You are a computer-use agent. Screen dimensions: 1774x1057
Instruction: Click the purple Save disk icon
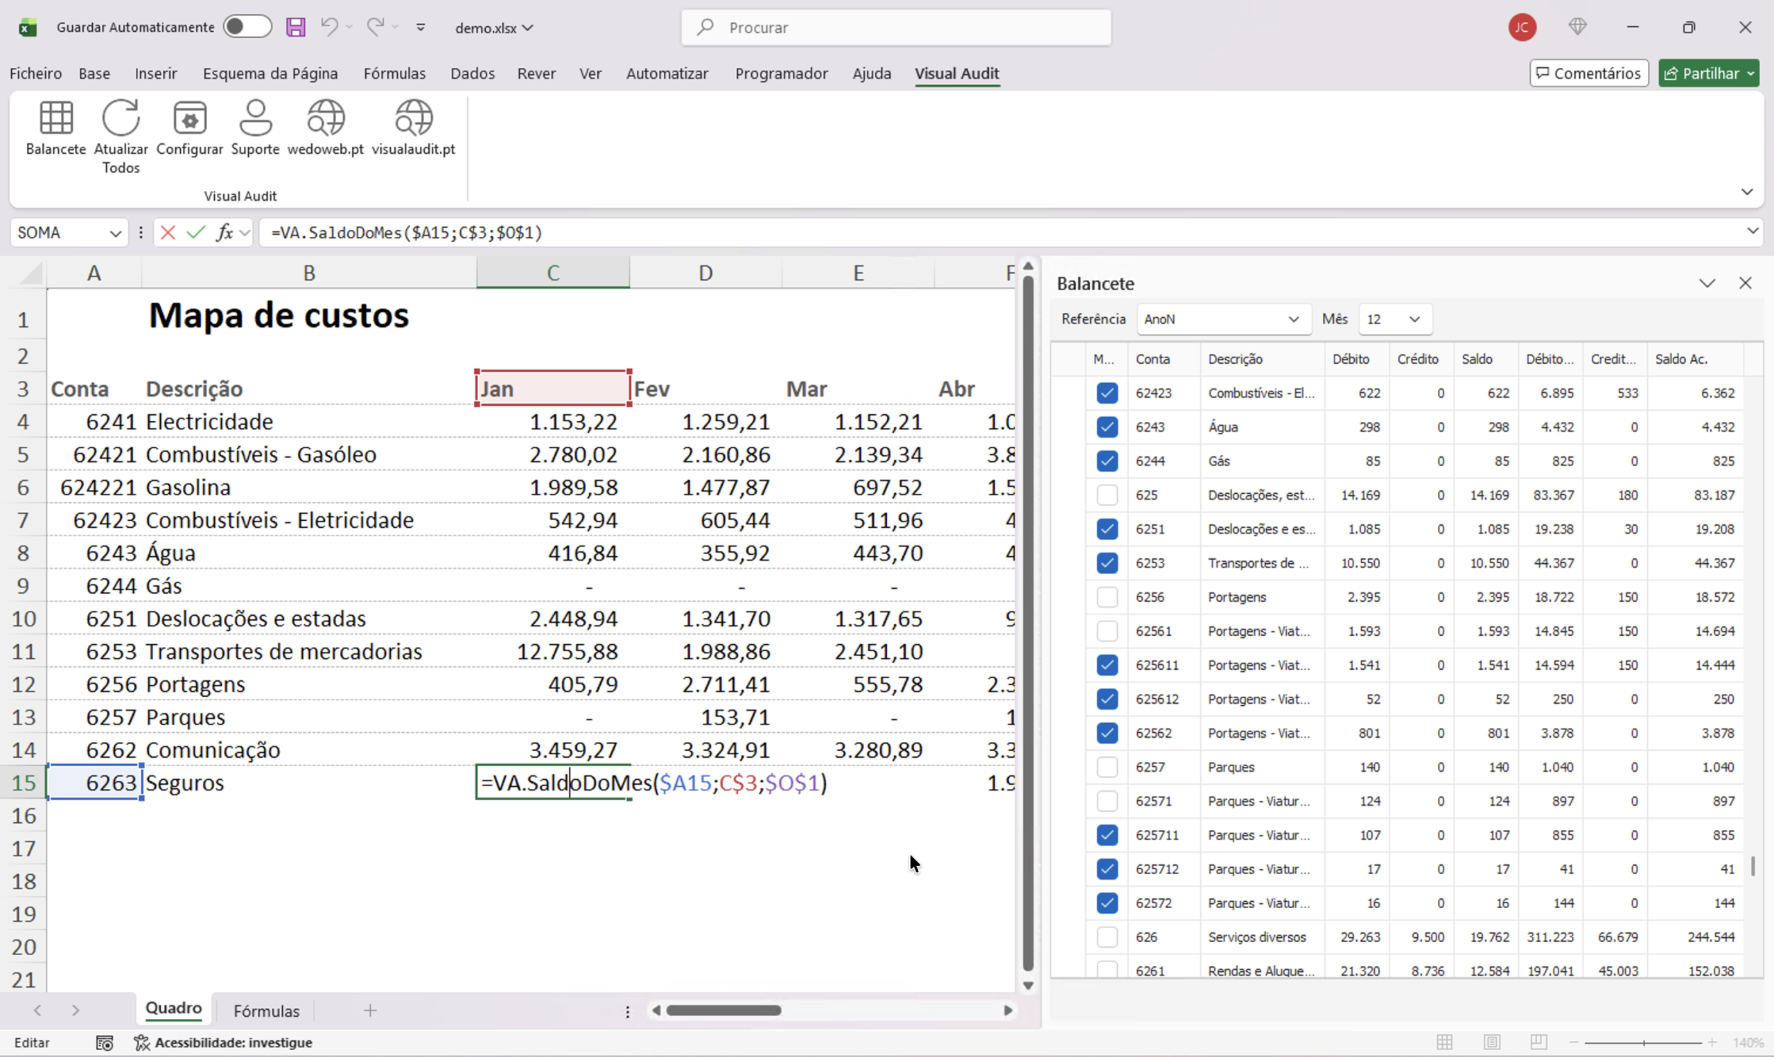(x=296, y=27)
